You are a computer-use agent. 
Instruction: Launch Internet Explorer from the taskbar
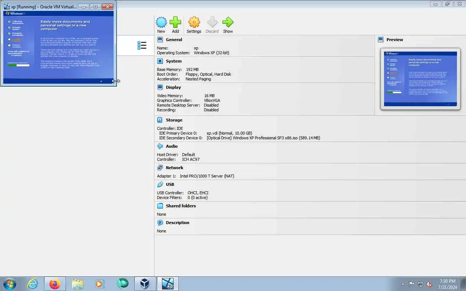(33, 284)
